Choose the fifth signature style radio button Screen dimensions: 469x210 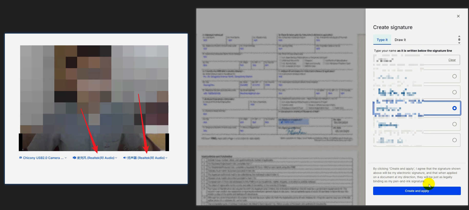click(x=454, y=140)
